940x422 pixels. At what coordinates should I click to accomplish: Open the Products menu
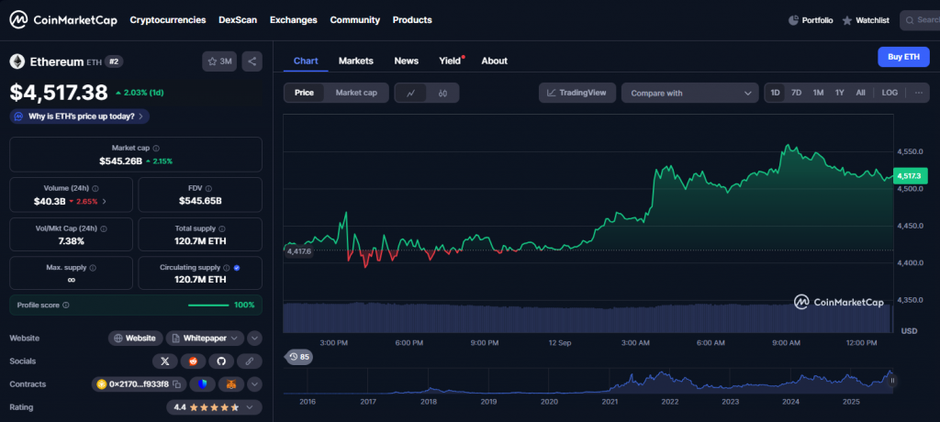coord(412,20)
